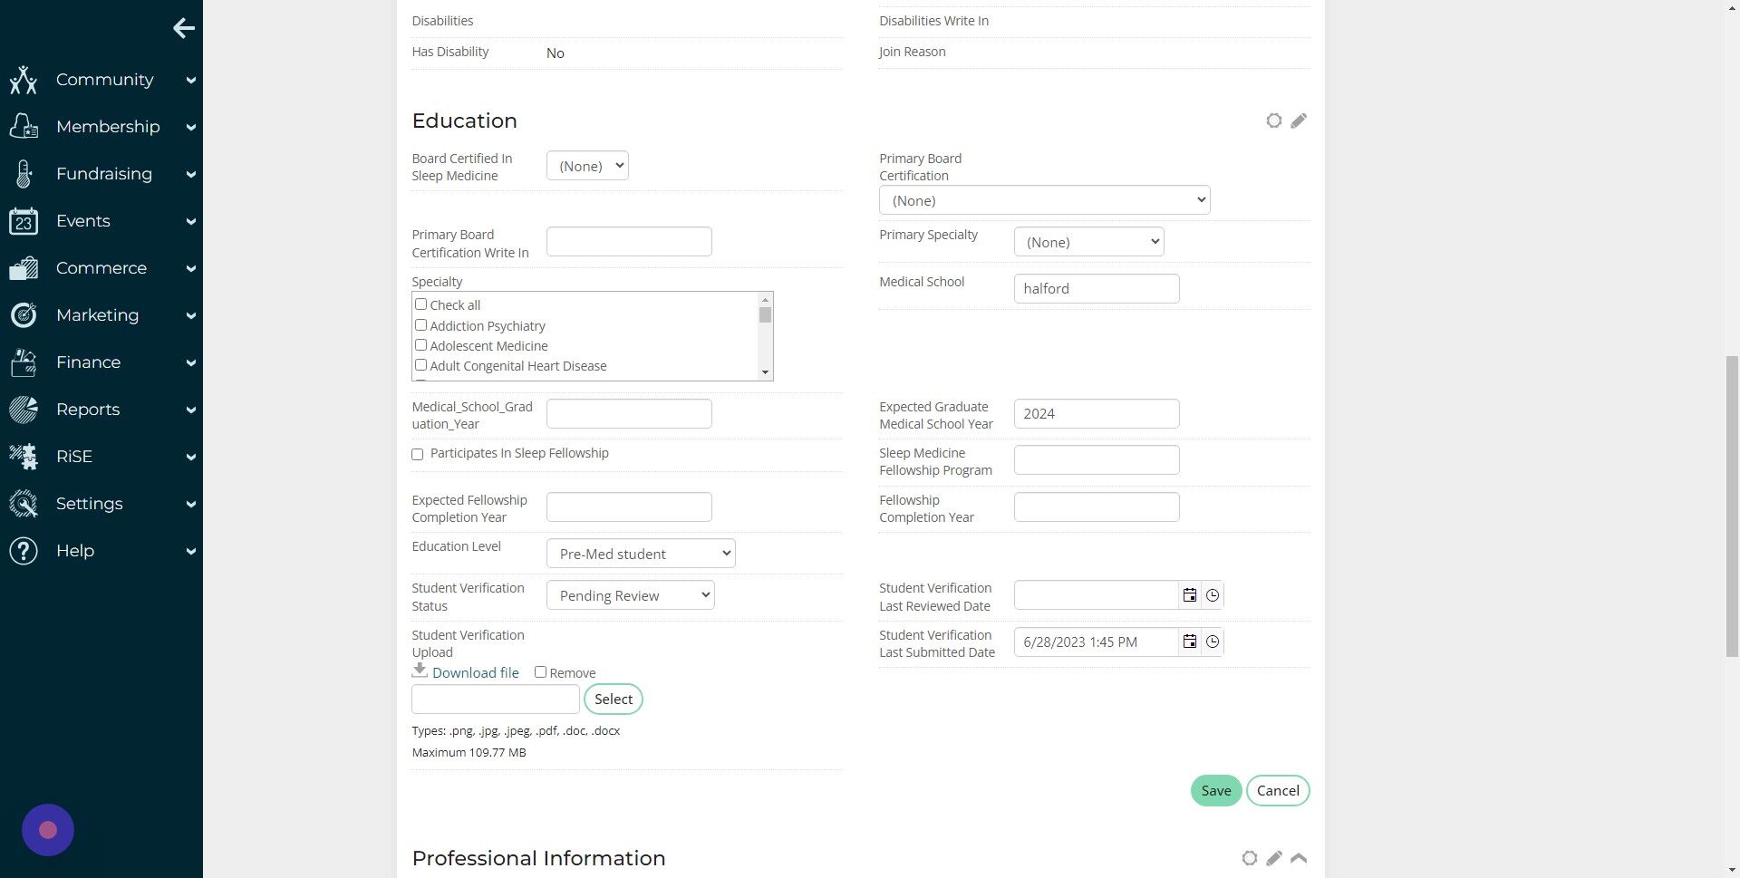
Task: Open time picker for Last Reviewed Date
Action: 1213,595
